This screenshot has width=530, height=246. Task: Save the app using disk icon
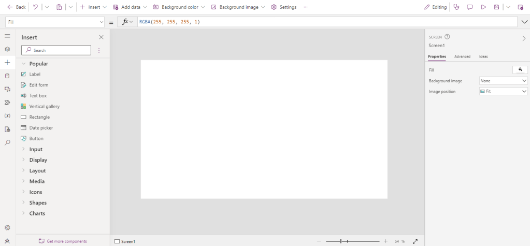[x=496, y=7]
